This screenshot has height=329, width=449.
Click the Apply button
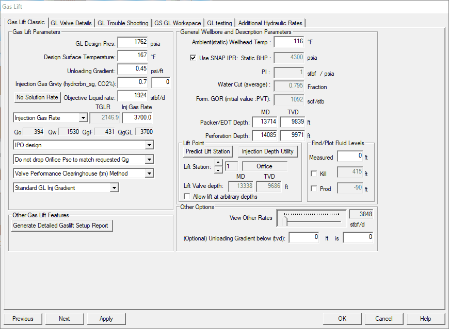pyautogui.click(x=106, y=319)
